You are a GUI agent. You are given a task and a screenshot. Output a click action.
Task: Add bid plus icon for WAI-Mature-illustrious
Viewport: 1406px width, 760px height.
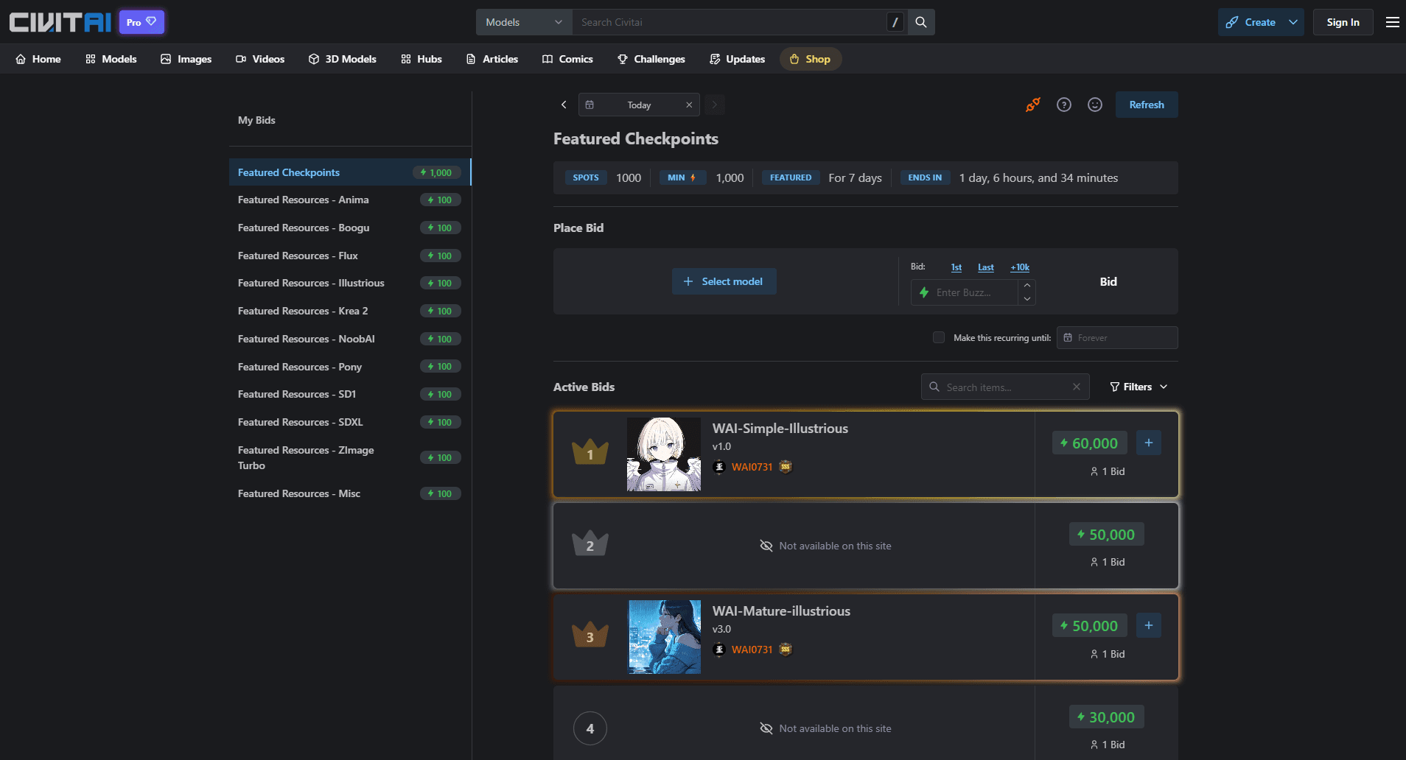[x=1148, y=625]
